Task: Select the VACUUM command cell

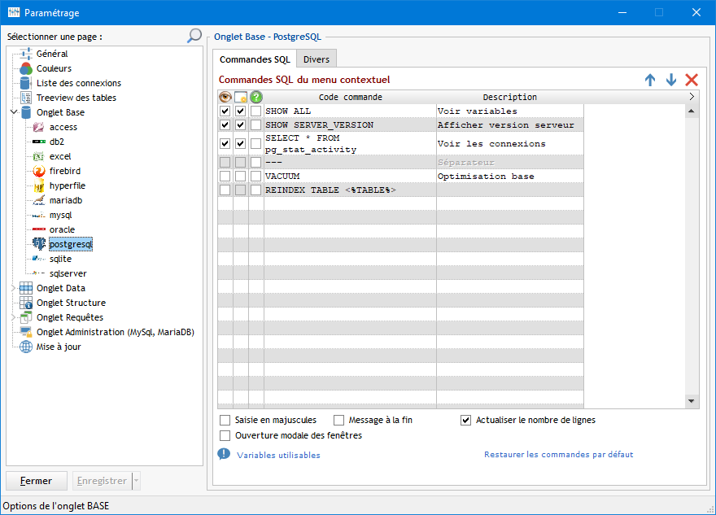Action: (x=350, y=177)
